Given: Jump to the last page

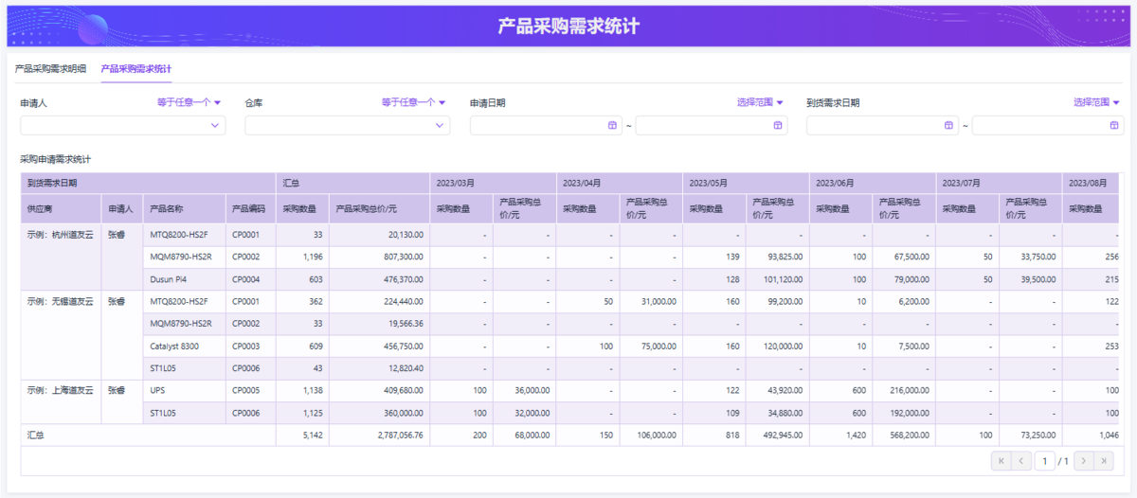Looking at the screenshot, I should pyautogui.click(x=1105, y=461).
